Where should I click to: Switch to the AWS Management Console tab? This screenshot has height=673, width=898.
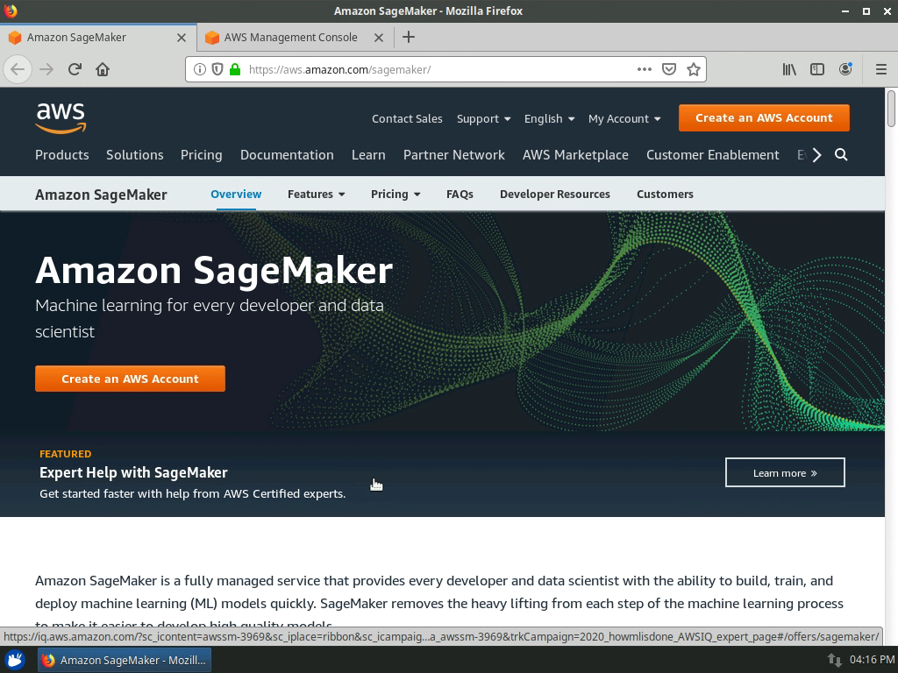point(295,37)
